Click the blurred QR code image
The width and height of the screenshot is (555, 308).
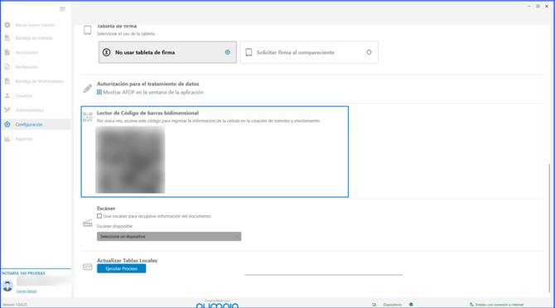coord(130,160)
